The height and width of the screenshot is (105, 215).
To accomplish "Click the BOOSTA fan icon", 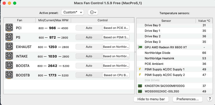I will pos(9,66).
